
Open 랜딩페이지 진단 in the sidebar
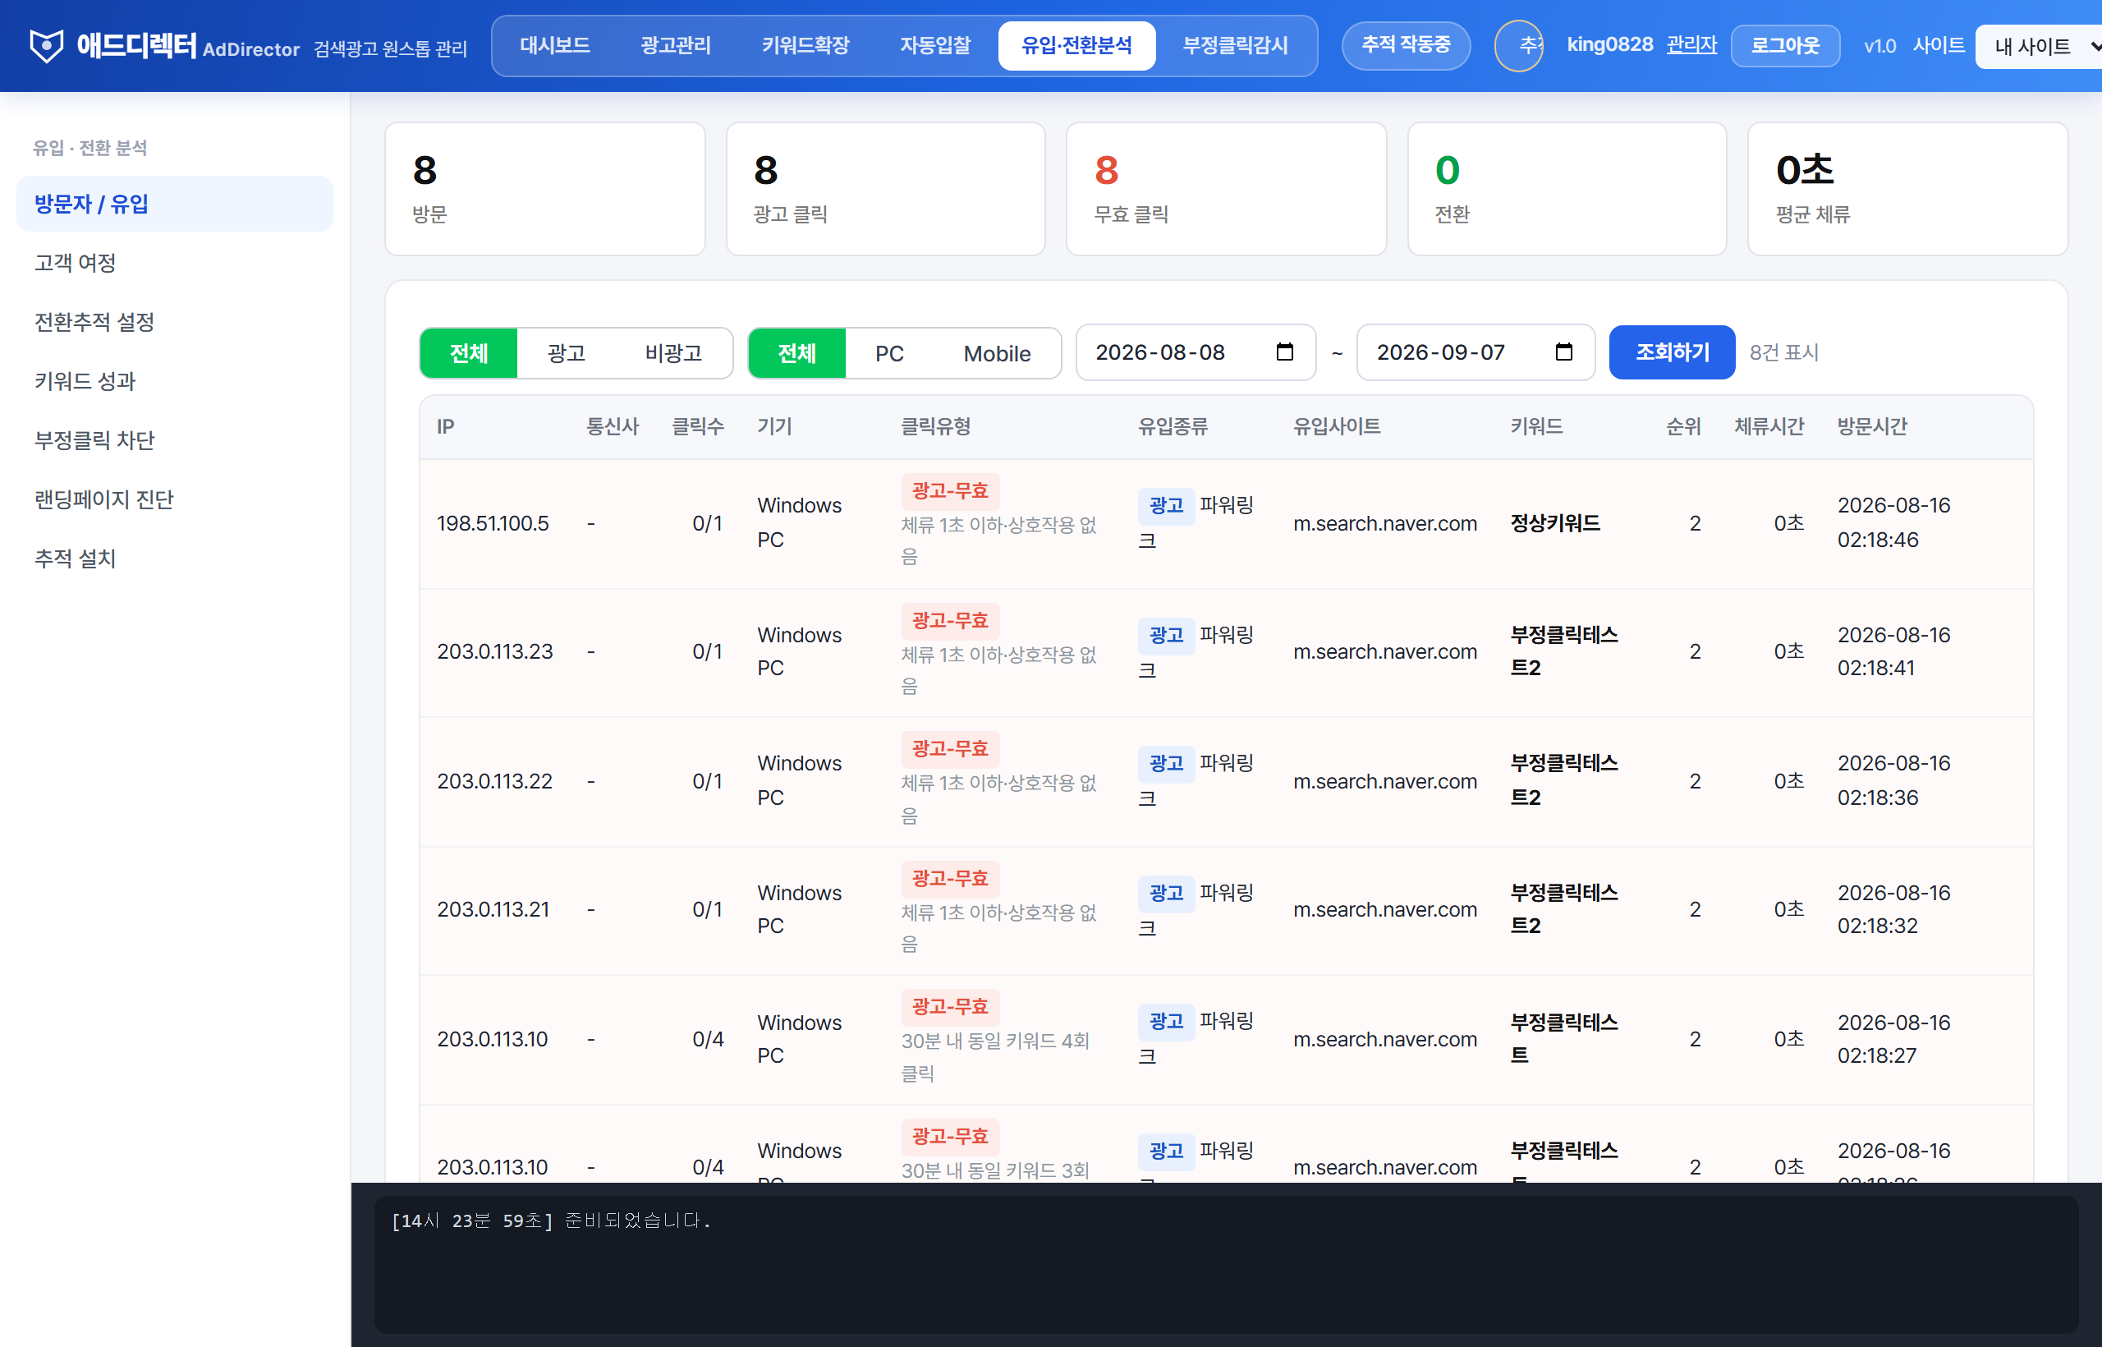pos(175,499)
